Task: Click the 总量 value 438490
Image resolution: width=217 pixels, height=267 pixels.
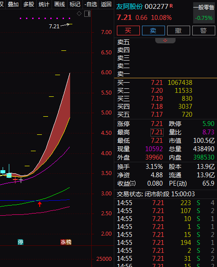Action: click(x=204, y=149)
